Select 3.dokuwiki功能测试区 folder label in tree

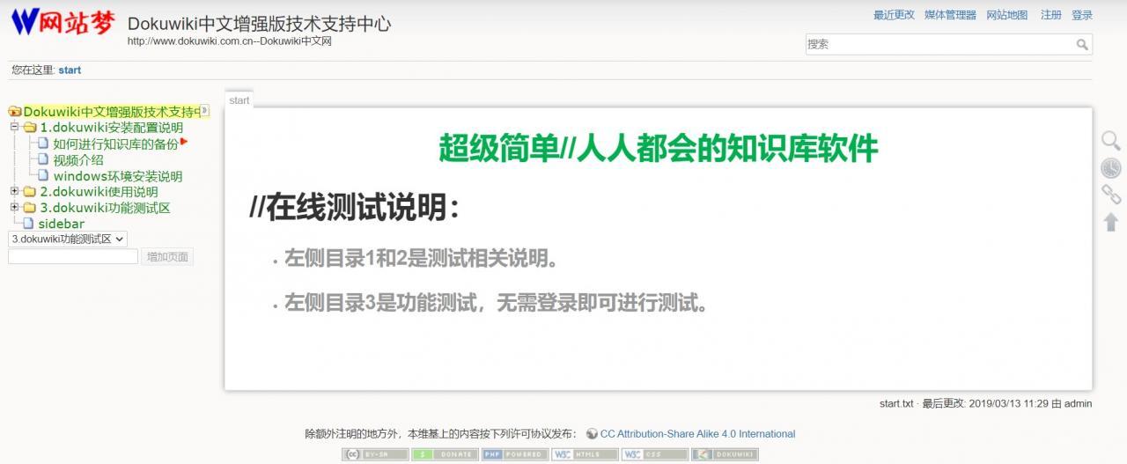(x=105, y=208)
